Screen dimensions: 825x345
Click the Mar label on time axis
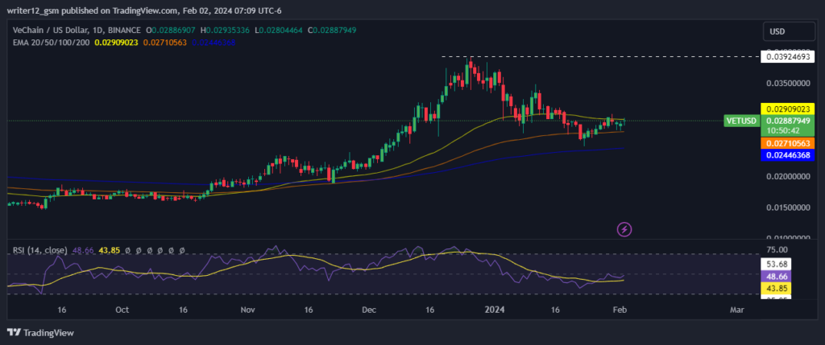point(736,310)
